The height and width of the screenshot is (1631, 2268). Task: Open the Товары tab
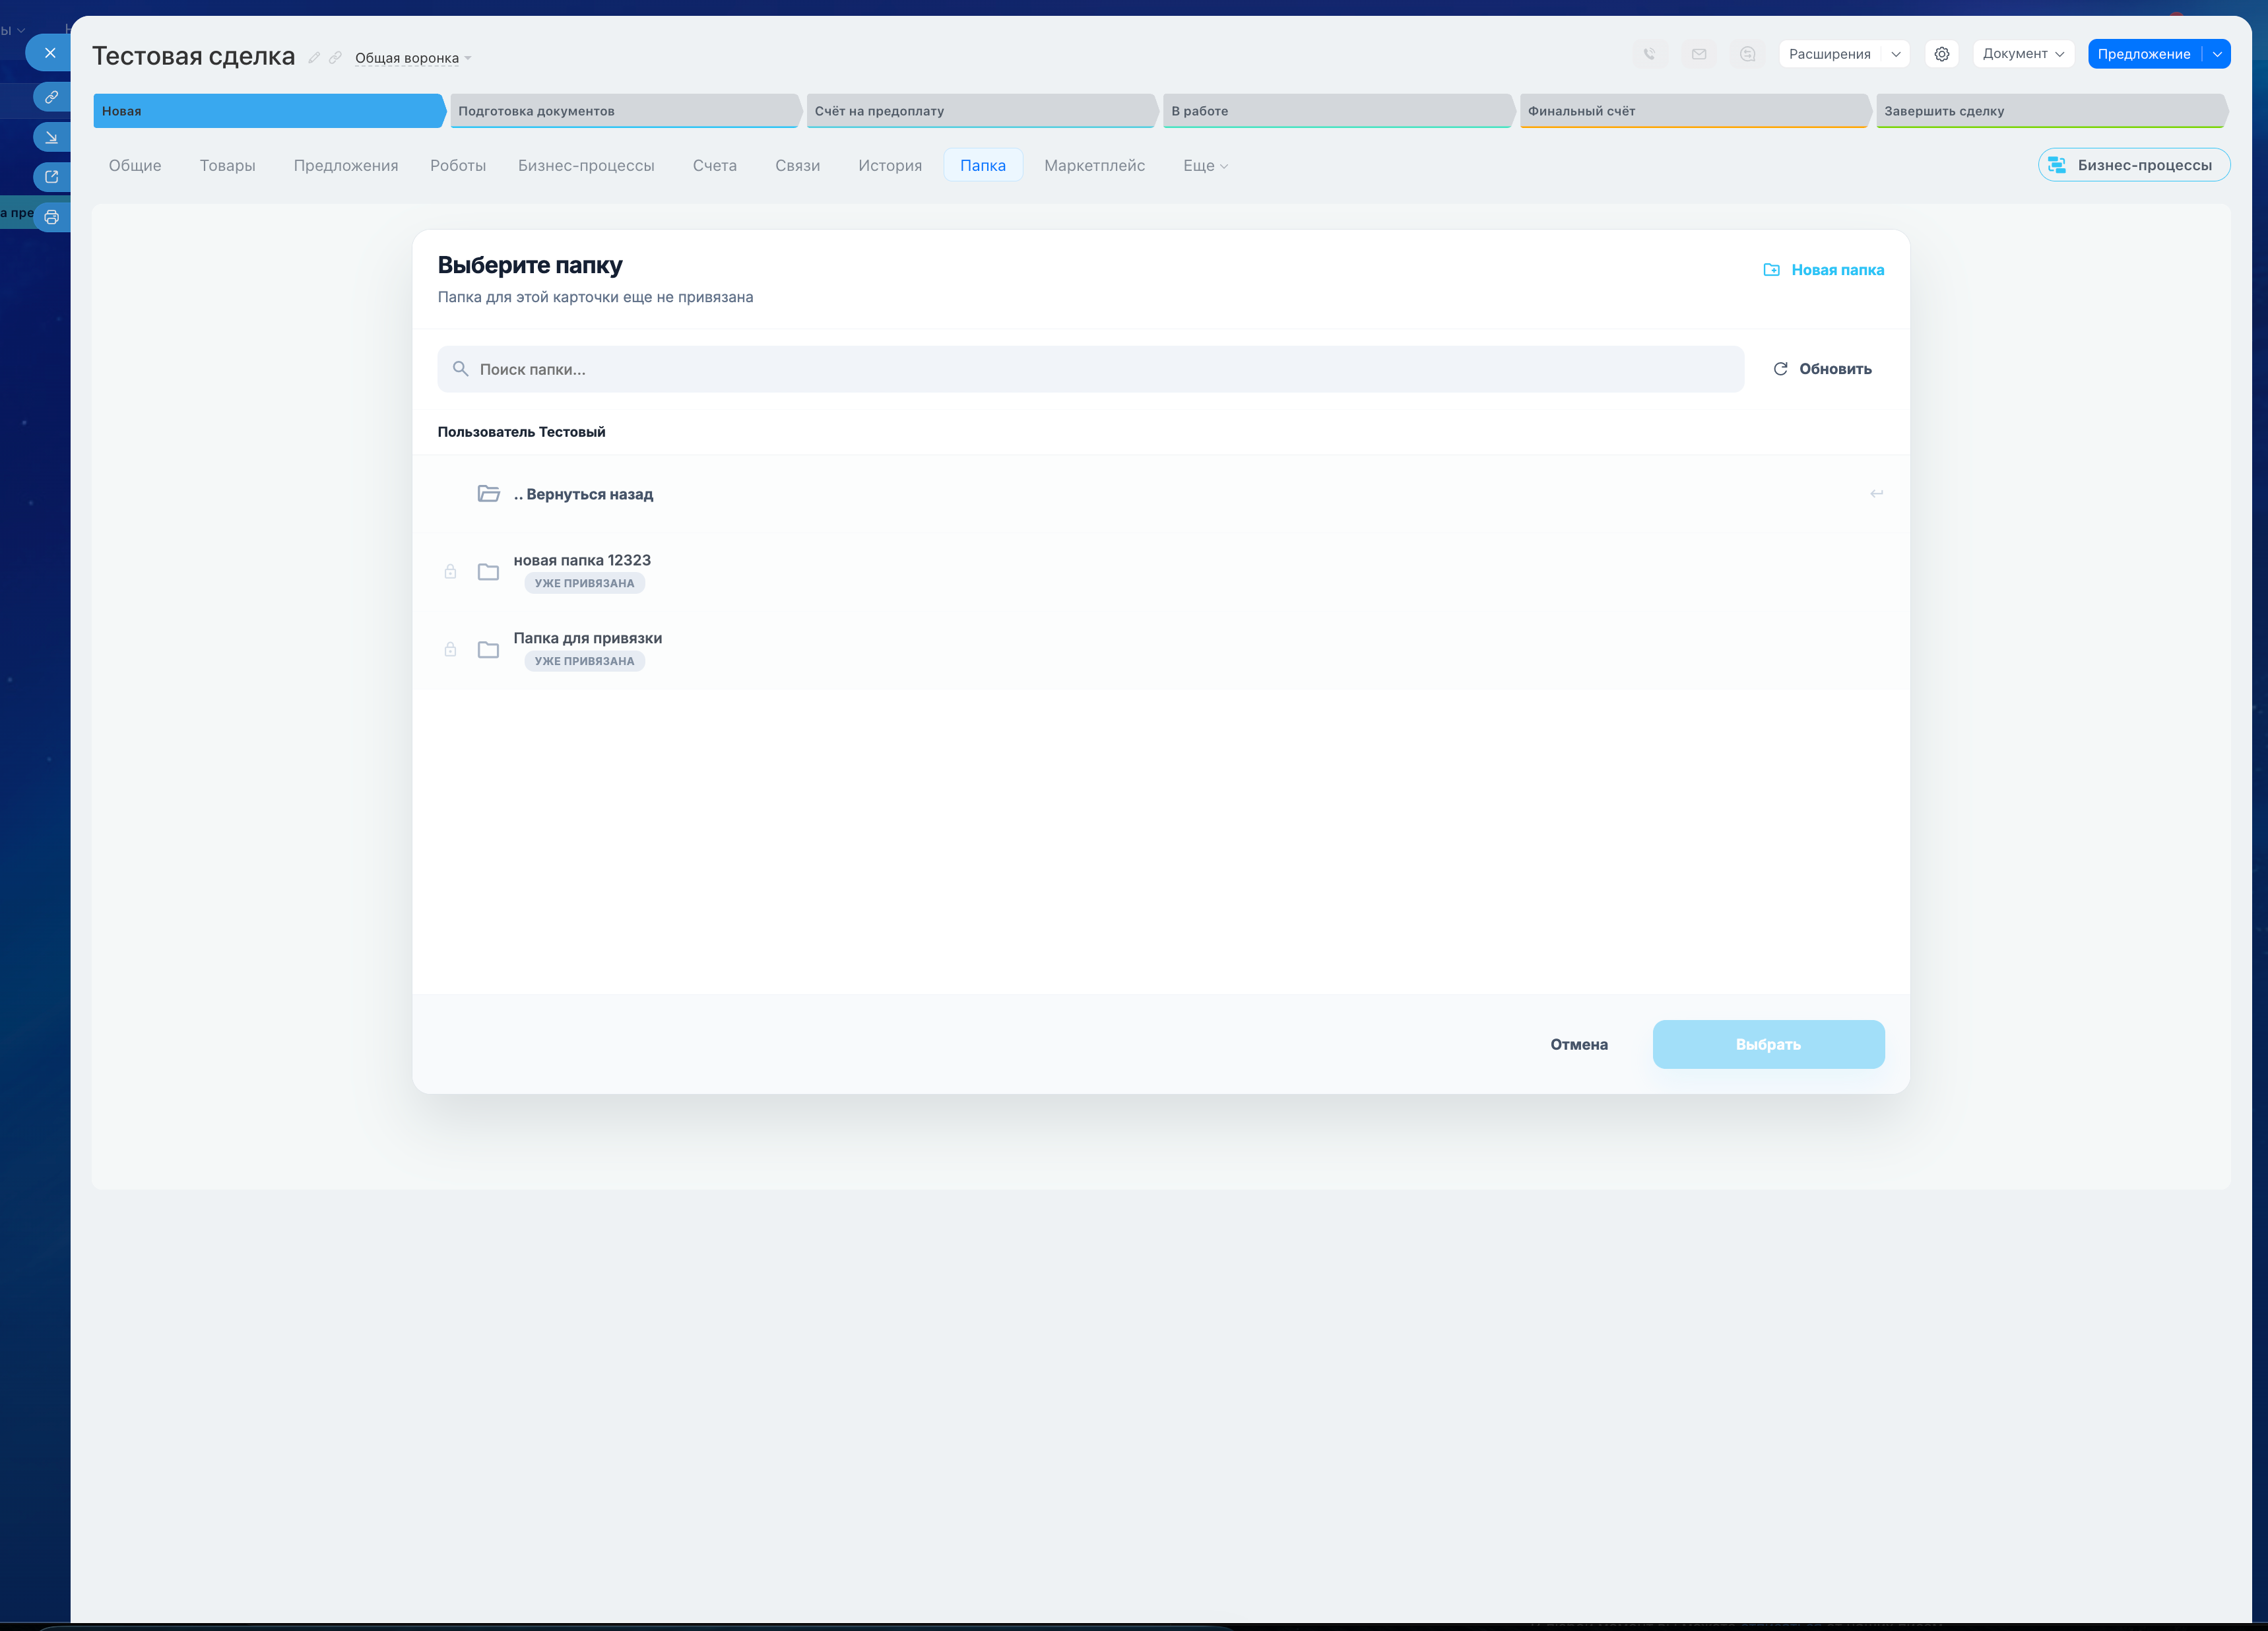(x=227, y=166)
